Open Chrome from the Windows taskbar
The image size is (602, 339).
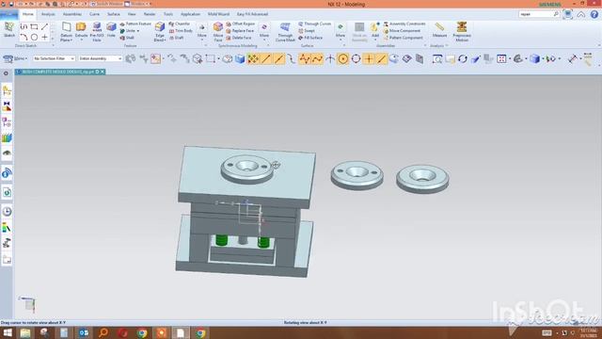click(142, 332)
